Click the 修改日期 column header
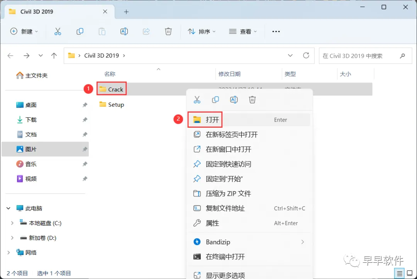The height and width of the screenshot is (279, 417). click(x=229, y=74)
